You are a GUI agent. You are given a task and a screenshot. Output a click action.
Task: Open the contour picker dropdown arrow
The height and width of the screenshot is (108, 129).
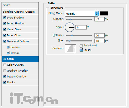coord(74,48)
